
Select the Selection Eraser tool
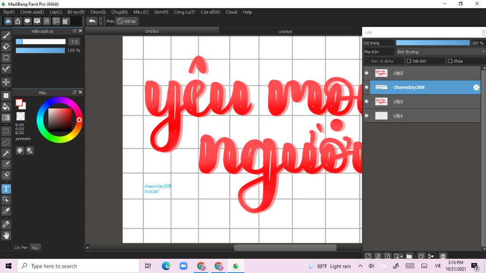click(x=6, y=175)
